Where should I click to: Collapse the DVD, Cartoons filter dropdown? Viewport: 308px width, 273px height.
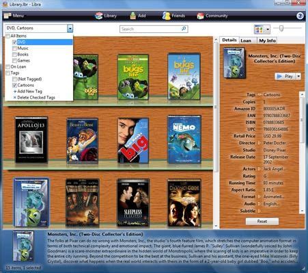pyautogui.click(x=70, y=28)
